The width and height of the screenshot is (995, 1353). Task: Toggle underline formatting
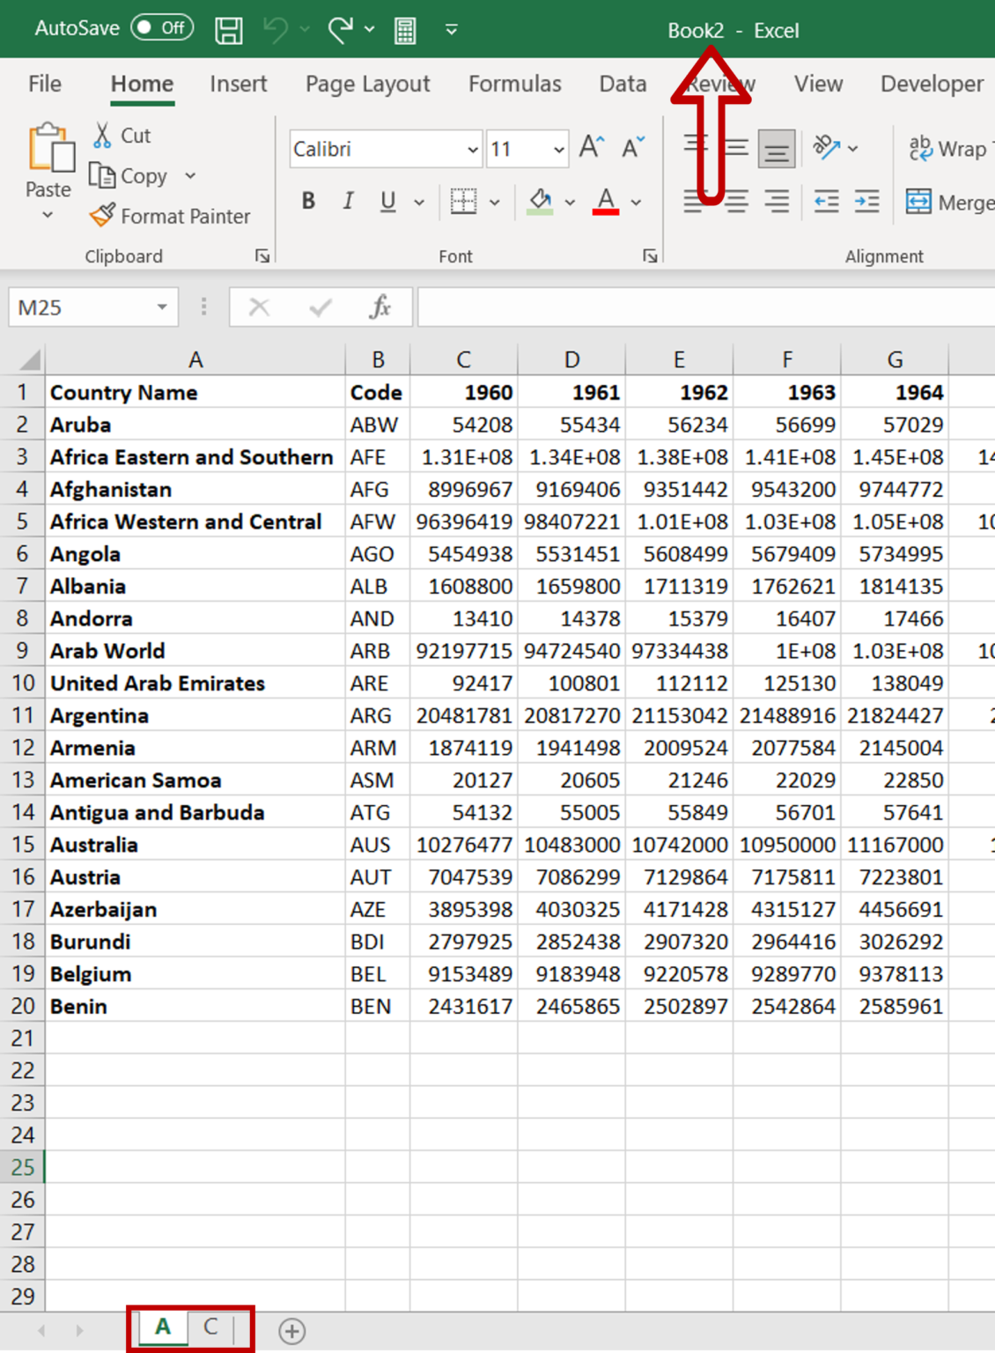coord(387,201)
